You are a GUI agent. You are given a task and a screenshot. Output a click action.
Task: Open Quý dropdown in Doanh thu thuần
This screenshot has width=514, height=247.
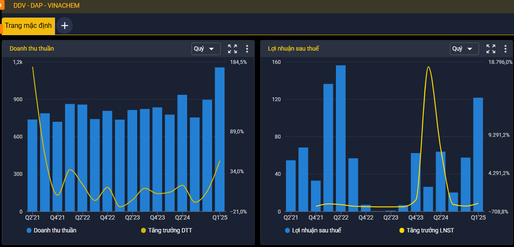point(206,49)
